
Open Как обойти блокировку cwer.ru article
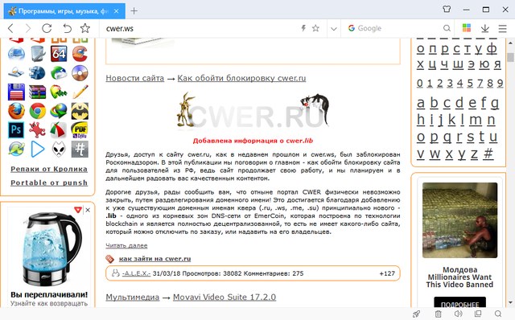point(241,79)
